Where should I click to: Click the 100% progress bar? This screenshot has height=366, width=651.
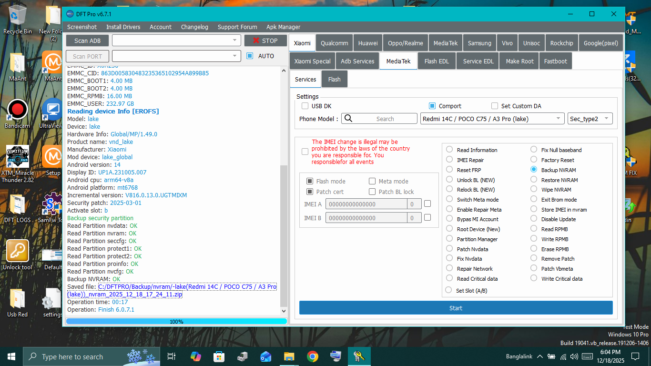(x=176, y=321)
